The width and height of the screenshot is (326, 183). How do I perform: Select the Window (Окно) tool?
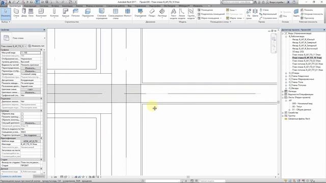tap(31, 13)
